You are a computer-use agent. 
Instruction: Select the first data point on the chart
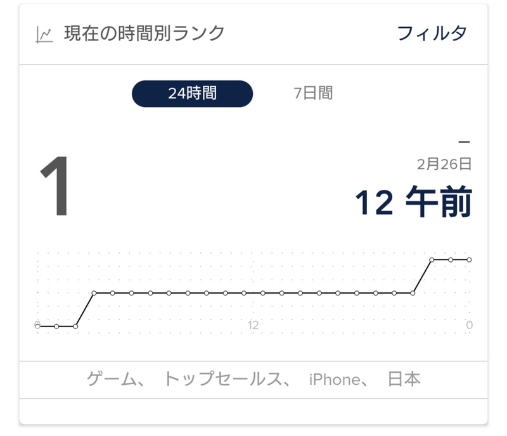[x=38, y=327]
